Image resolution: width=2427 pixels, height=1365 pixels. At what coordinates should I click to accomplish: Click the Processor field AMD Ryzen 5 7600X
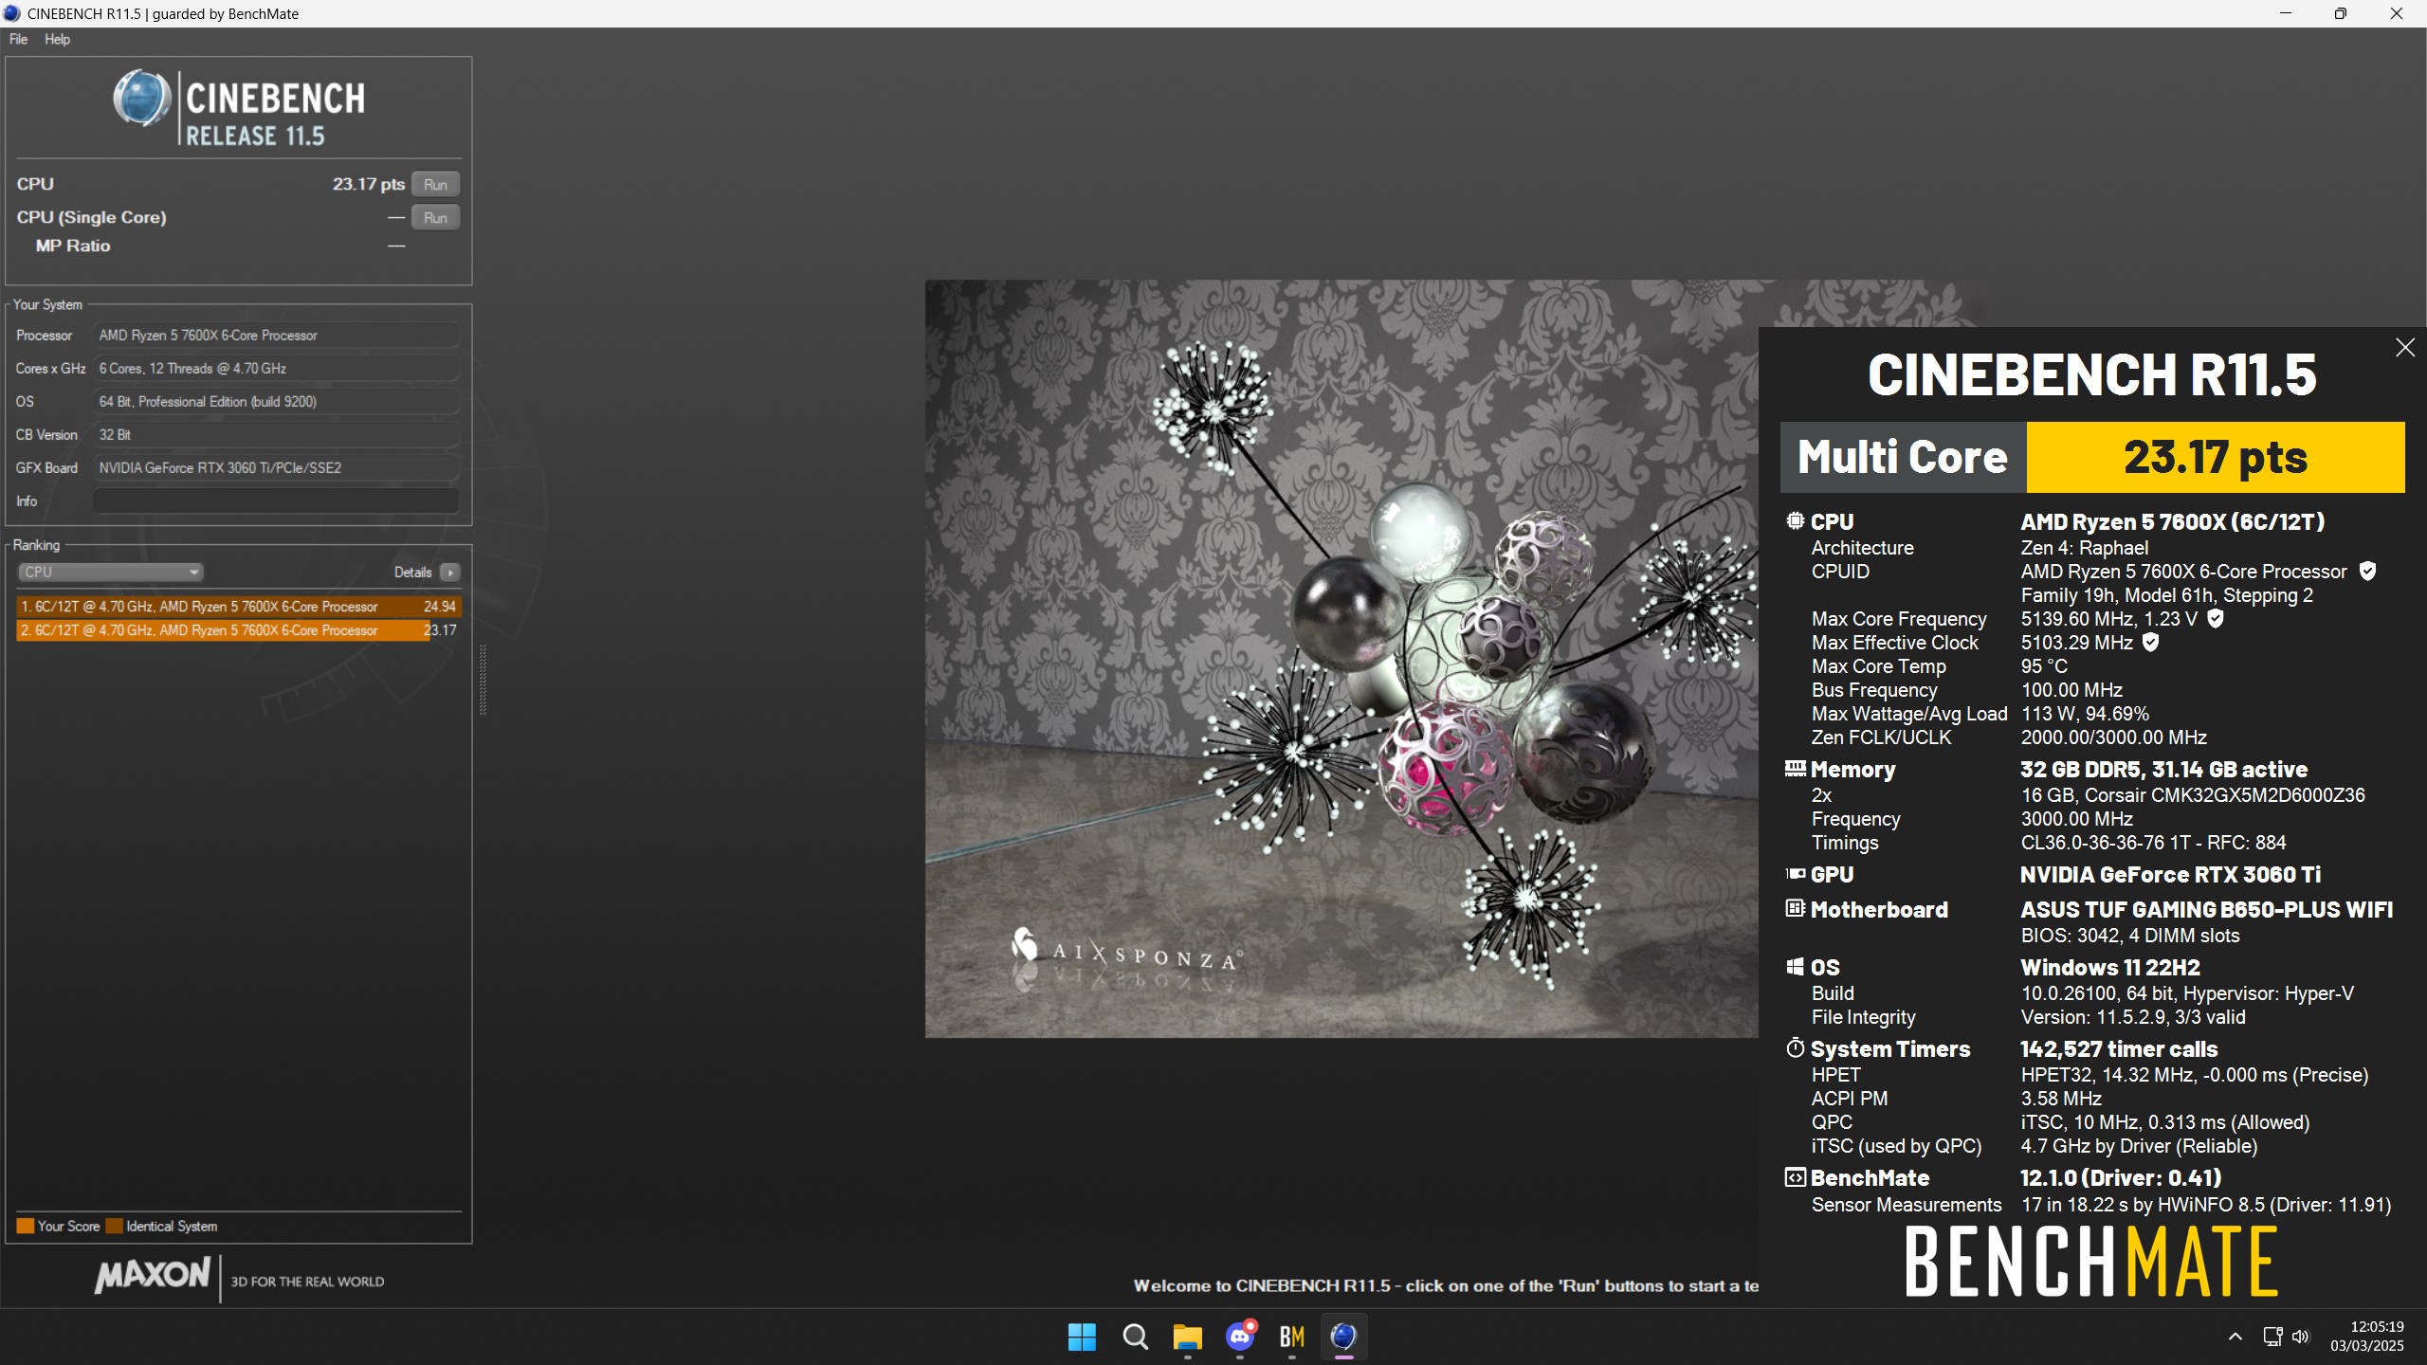276,335
